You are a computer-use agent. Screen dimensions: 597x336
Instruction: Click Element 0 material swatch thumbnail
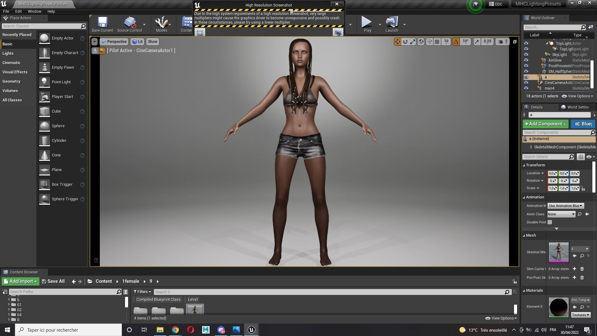tap(558, 307)
